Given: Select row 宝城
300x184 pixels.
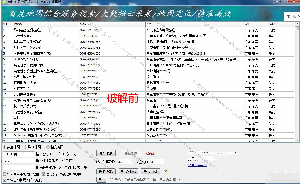Looking at the screenshot, I should pyautogui.click(x=148, y=118).
